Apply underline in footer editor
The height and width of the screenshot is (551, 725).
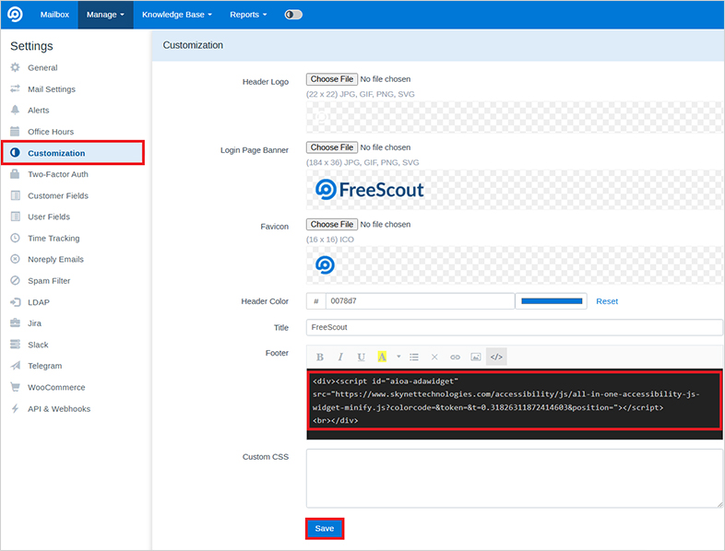(361, 357)
